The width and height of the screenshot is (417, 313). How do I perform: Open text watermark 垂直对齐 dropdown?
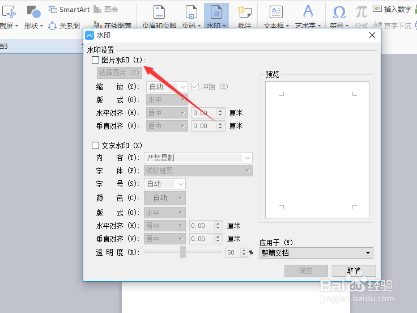(x=165, y=239)
